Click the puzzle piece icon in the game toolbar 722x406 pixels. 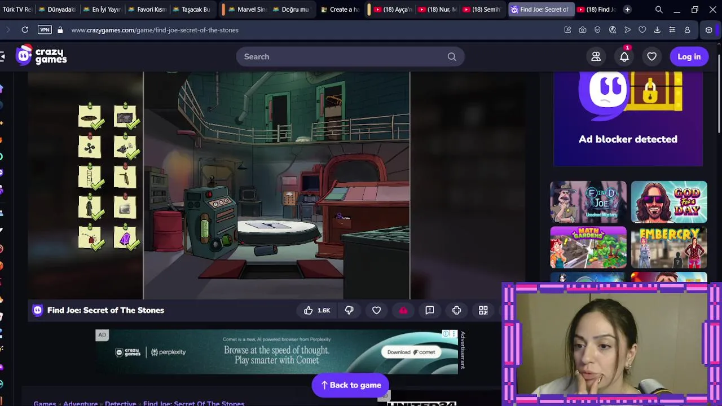tap(456, 310)
